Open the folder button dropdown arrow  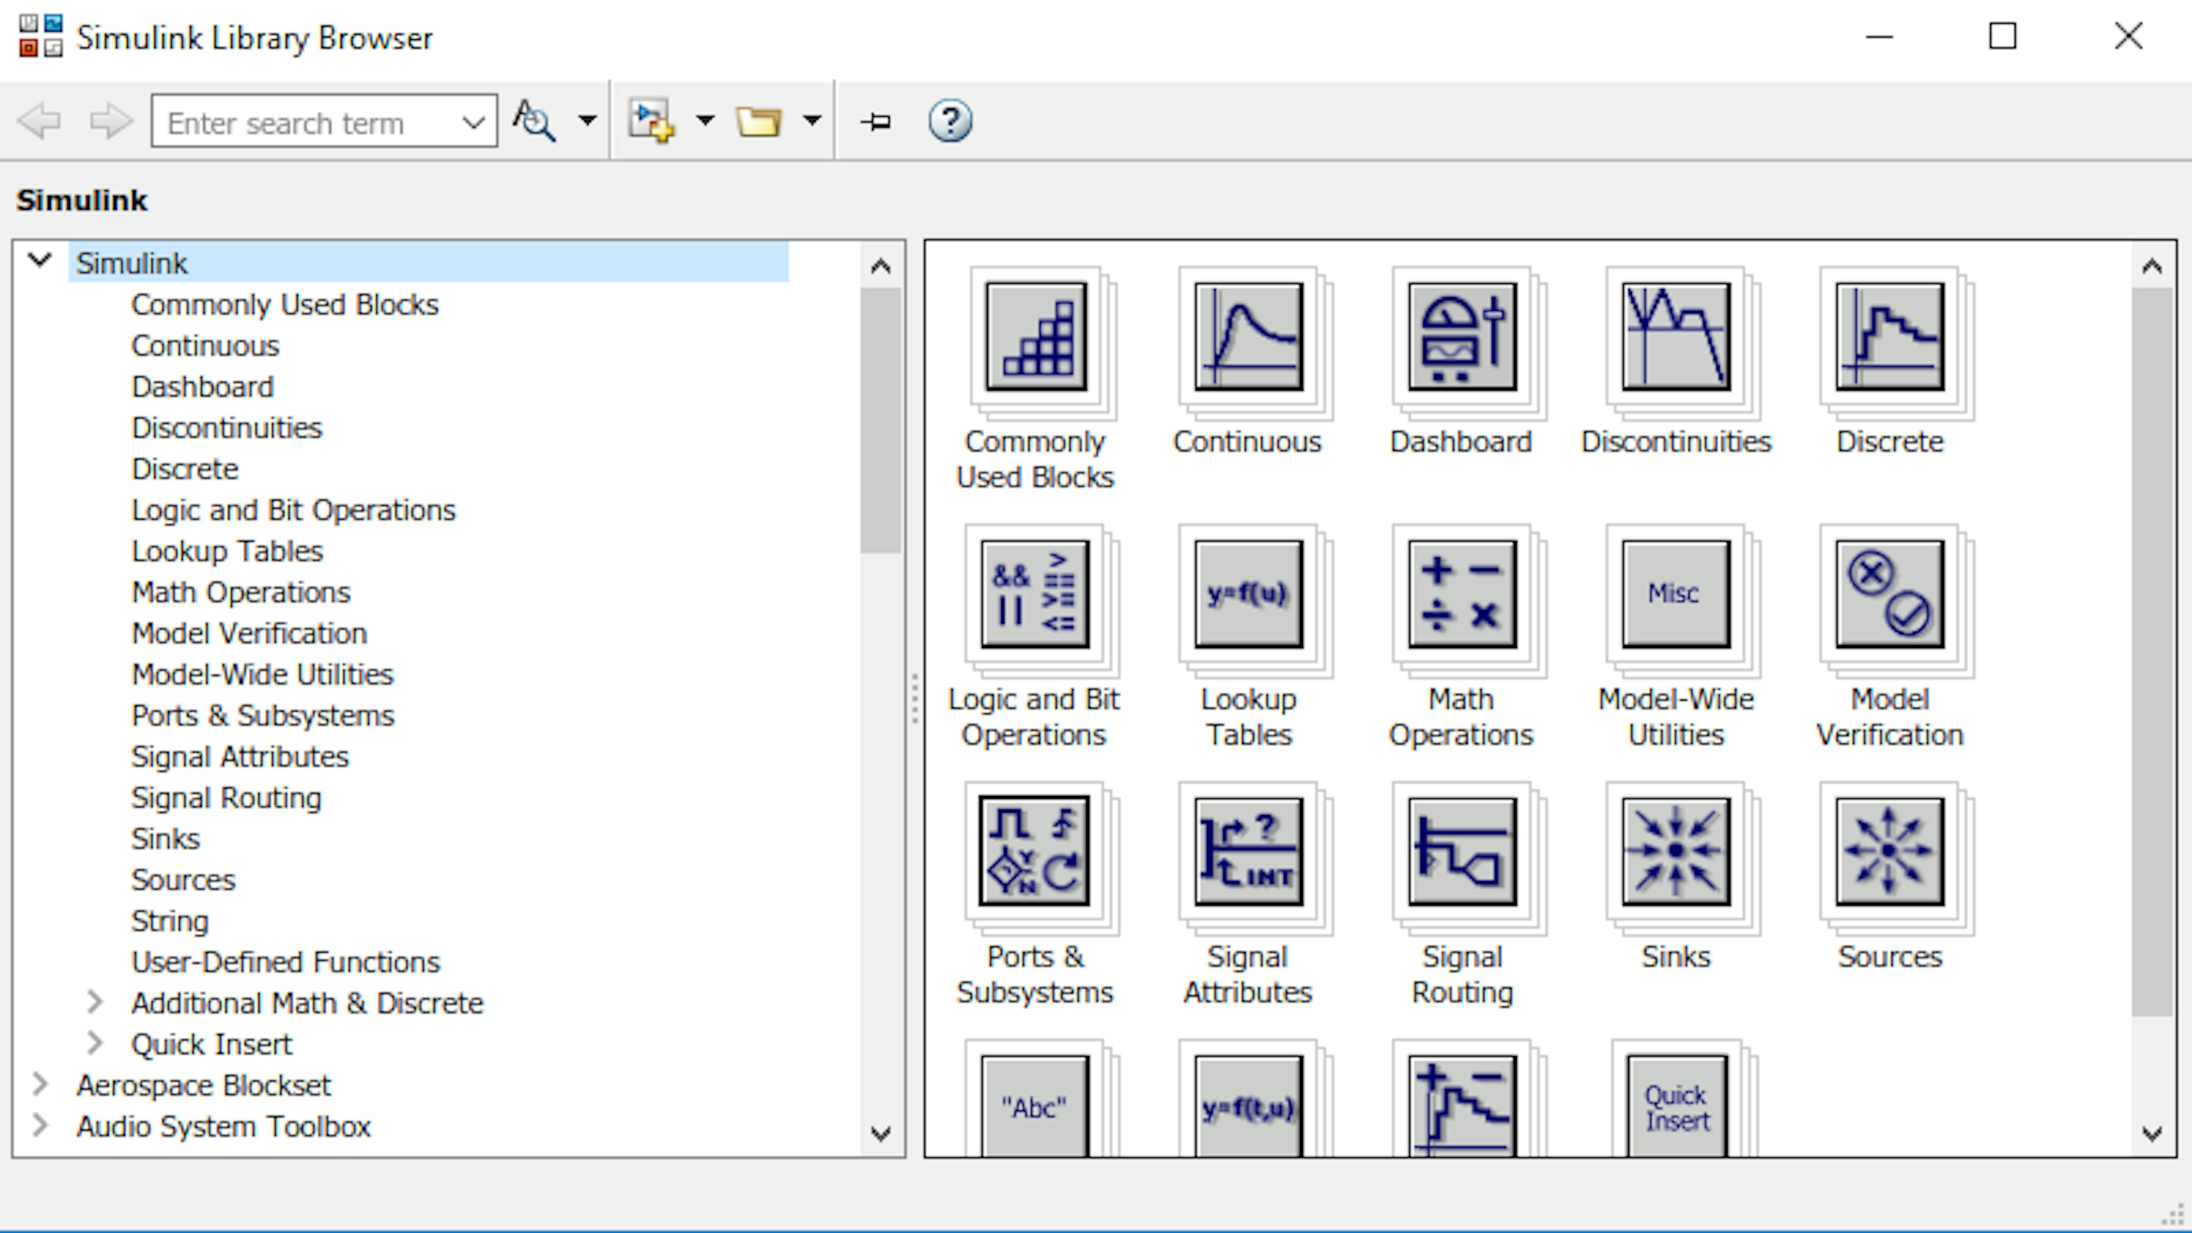(812, 121)
